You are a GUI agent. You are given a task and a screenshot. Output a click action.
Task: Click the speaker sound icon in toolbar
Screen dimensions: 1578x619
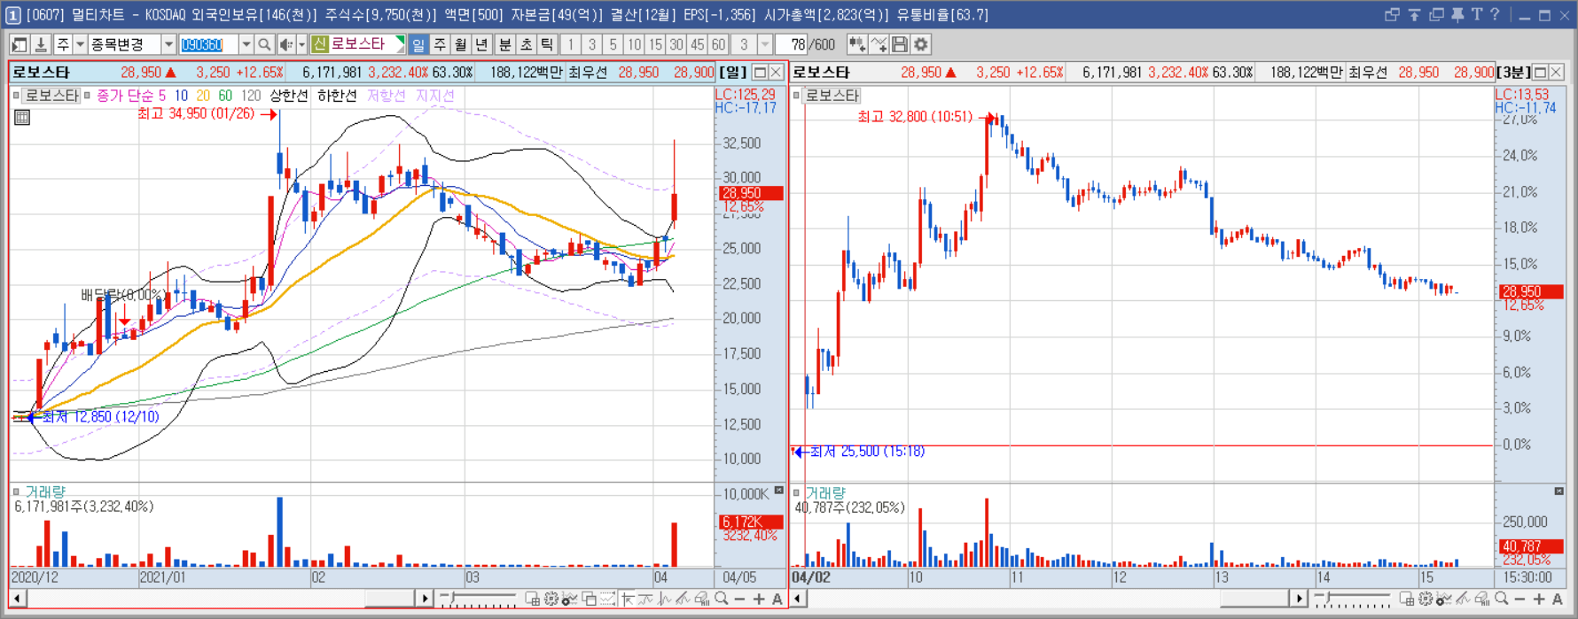285,44
